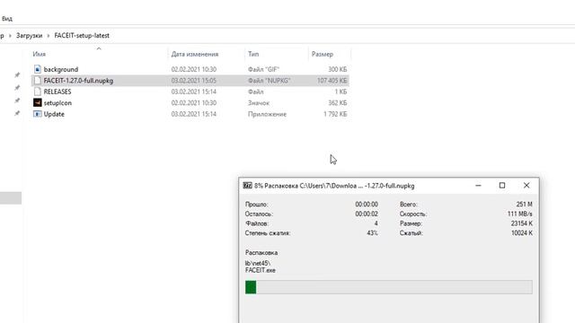
Task: Go to Загрузки in the breadcrumb
Action: (x=30, y=36)
